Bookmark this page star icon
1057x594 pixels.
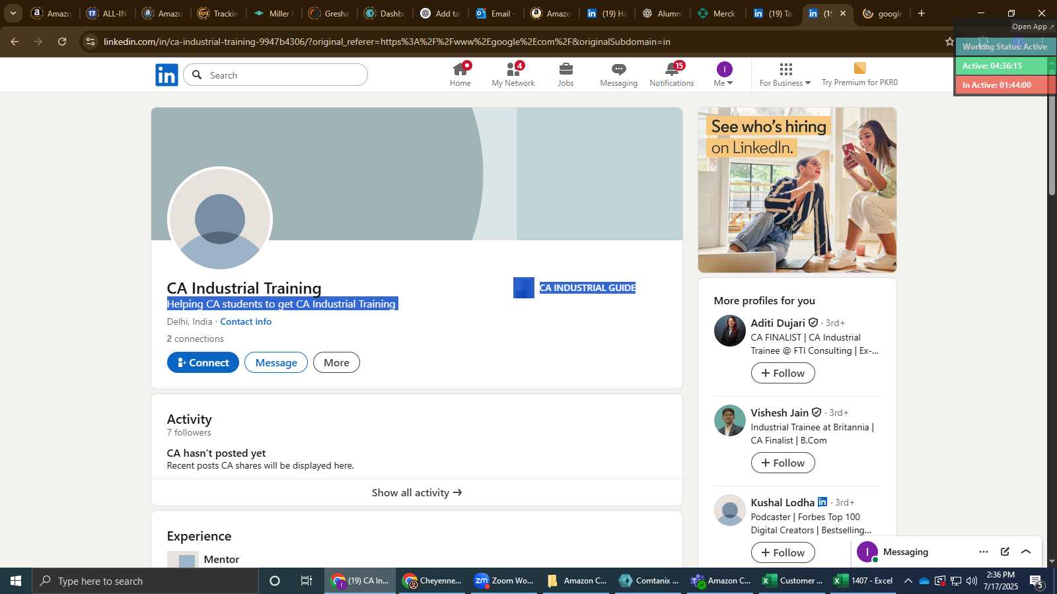click(x=949, y=42)
